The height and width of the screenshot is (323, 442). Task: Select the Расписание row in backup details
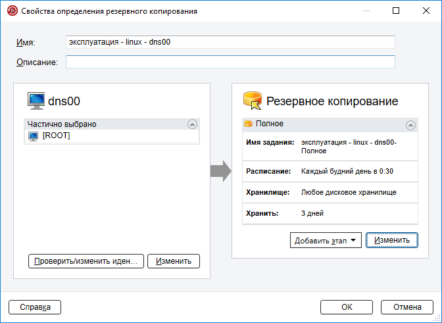click(x=330, y=171)
